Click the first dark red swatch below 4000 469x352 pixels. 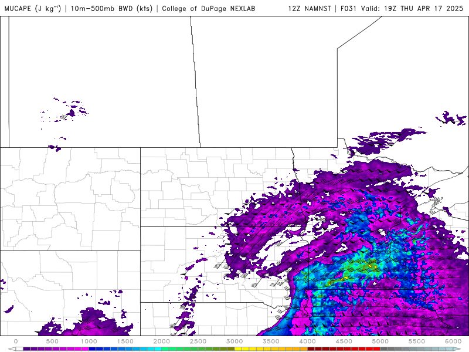[311, 348]
